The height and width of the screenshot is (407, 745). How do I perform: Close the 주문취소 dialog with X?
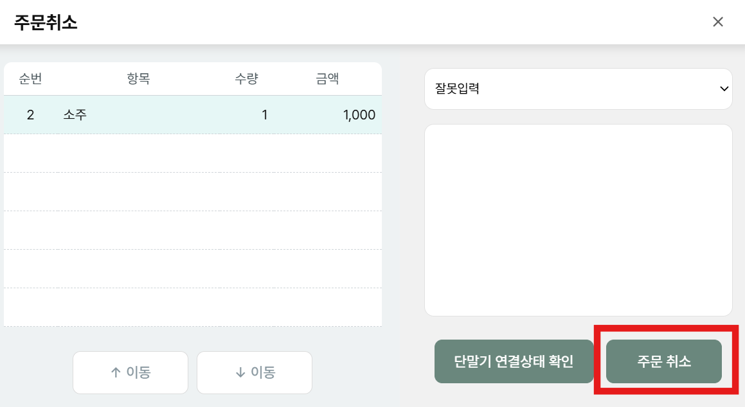[718, 22]
